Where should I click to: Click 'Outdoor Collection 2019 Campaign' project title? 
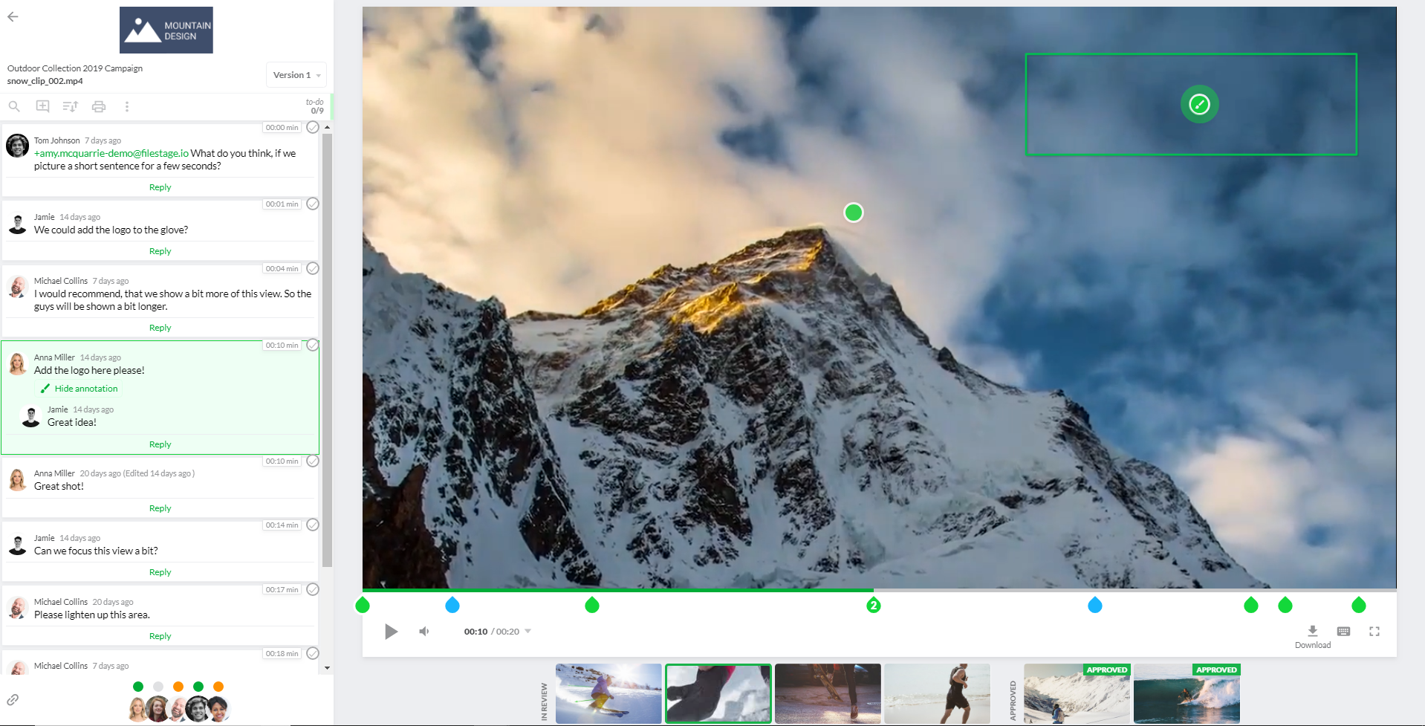point(75,68)
